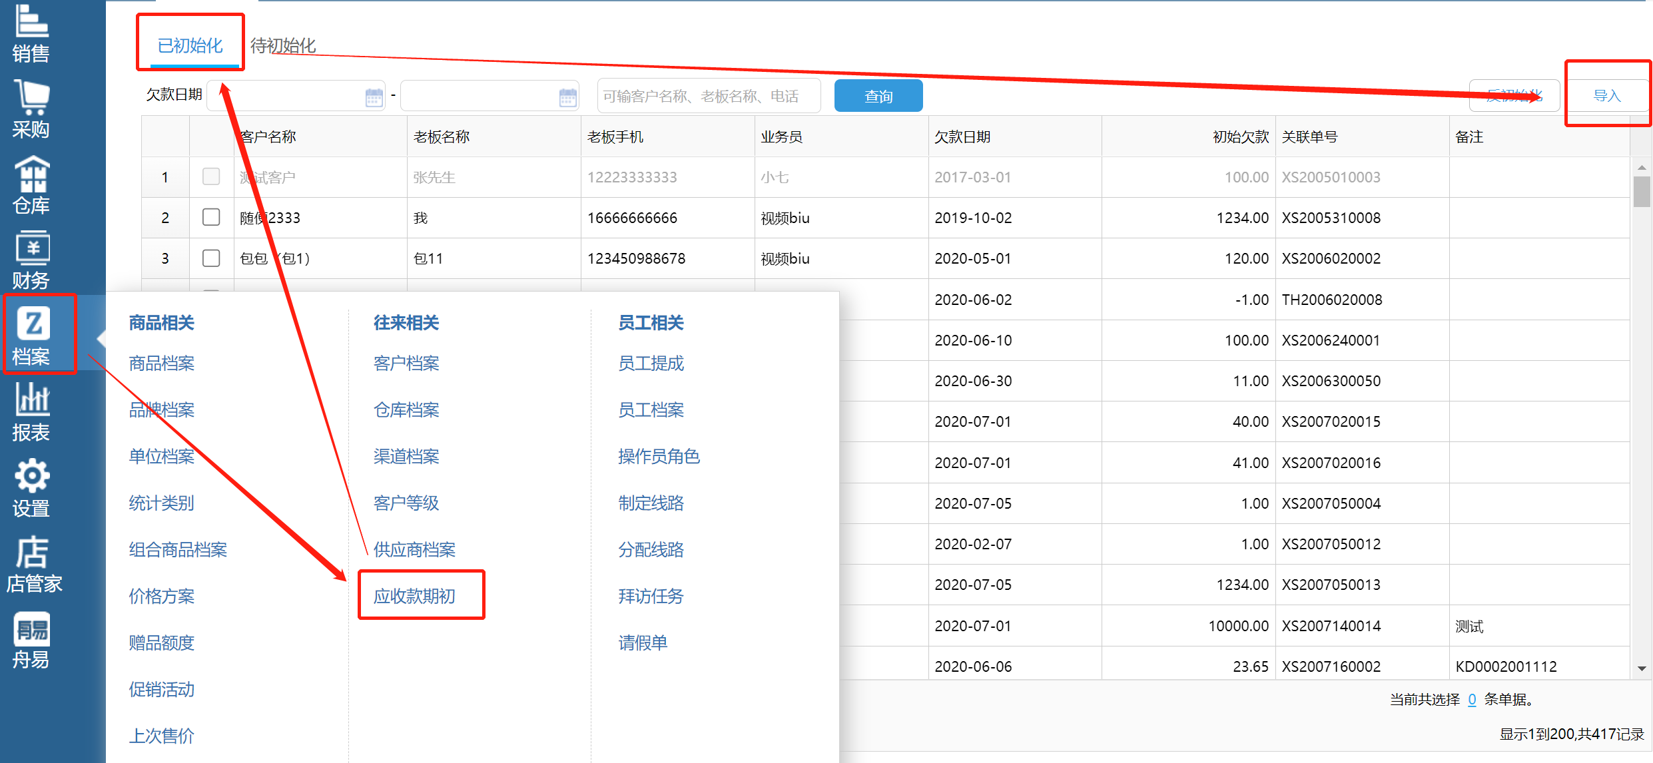
Task: Open 统计类别 from the menu
Action: pos(162,503)
